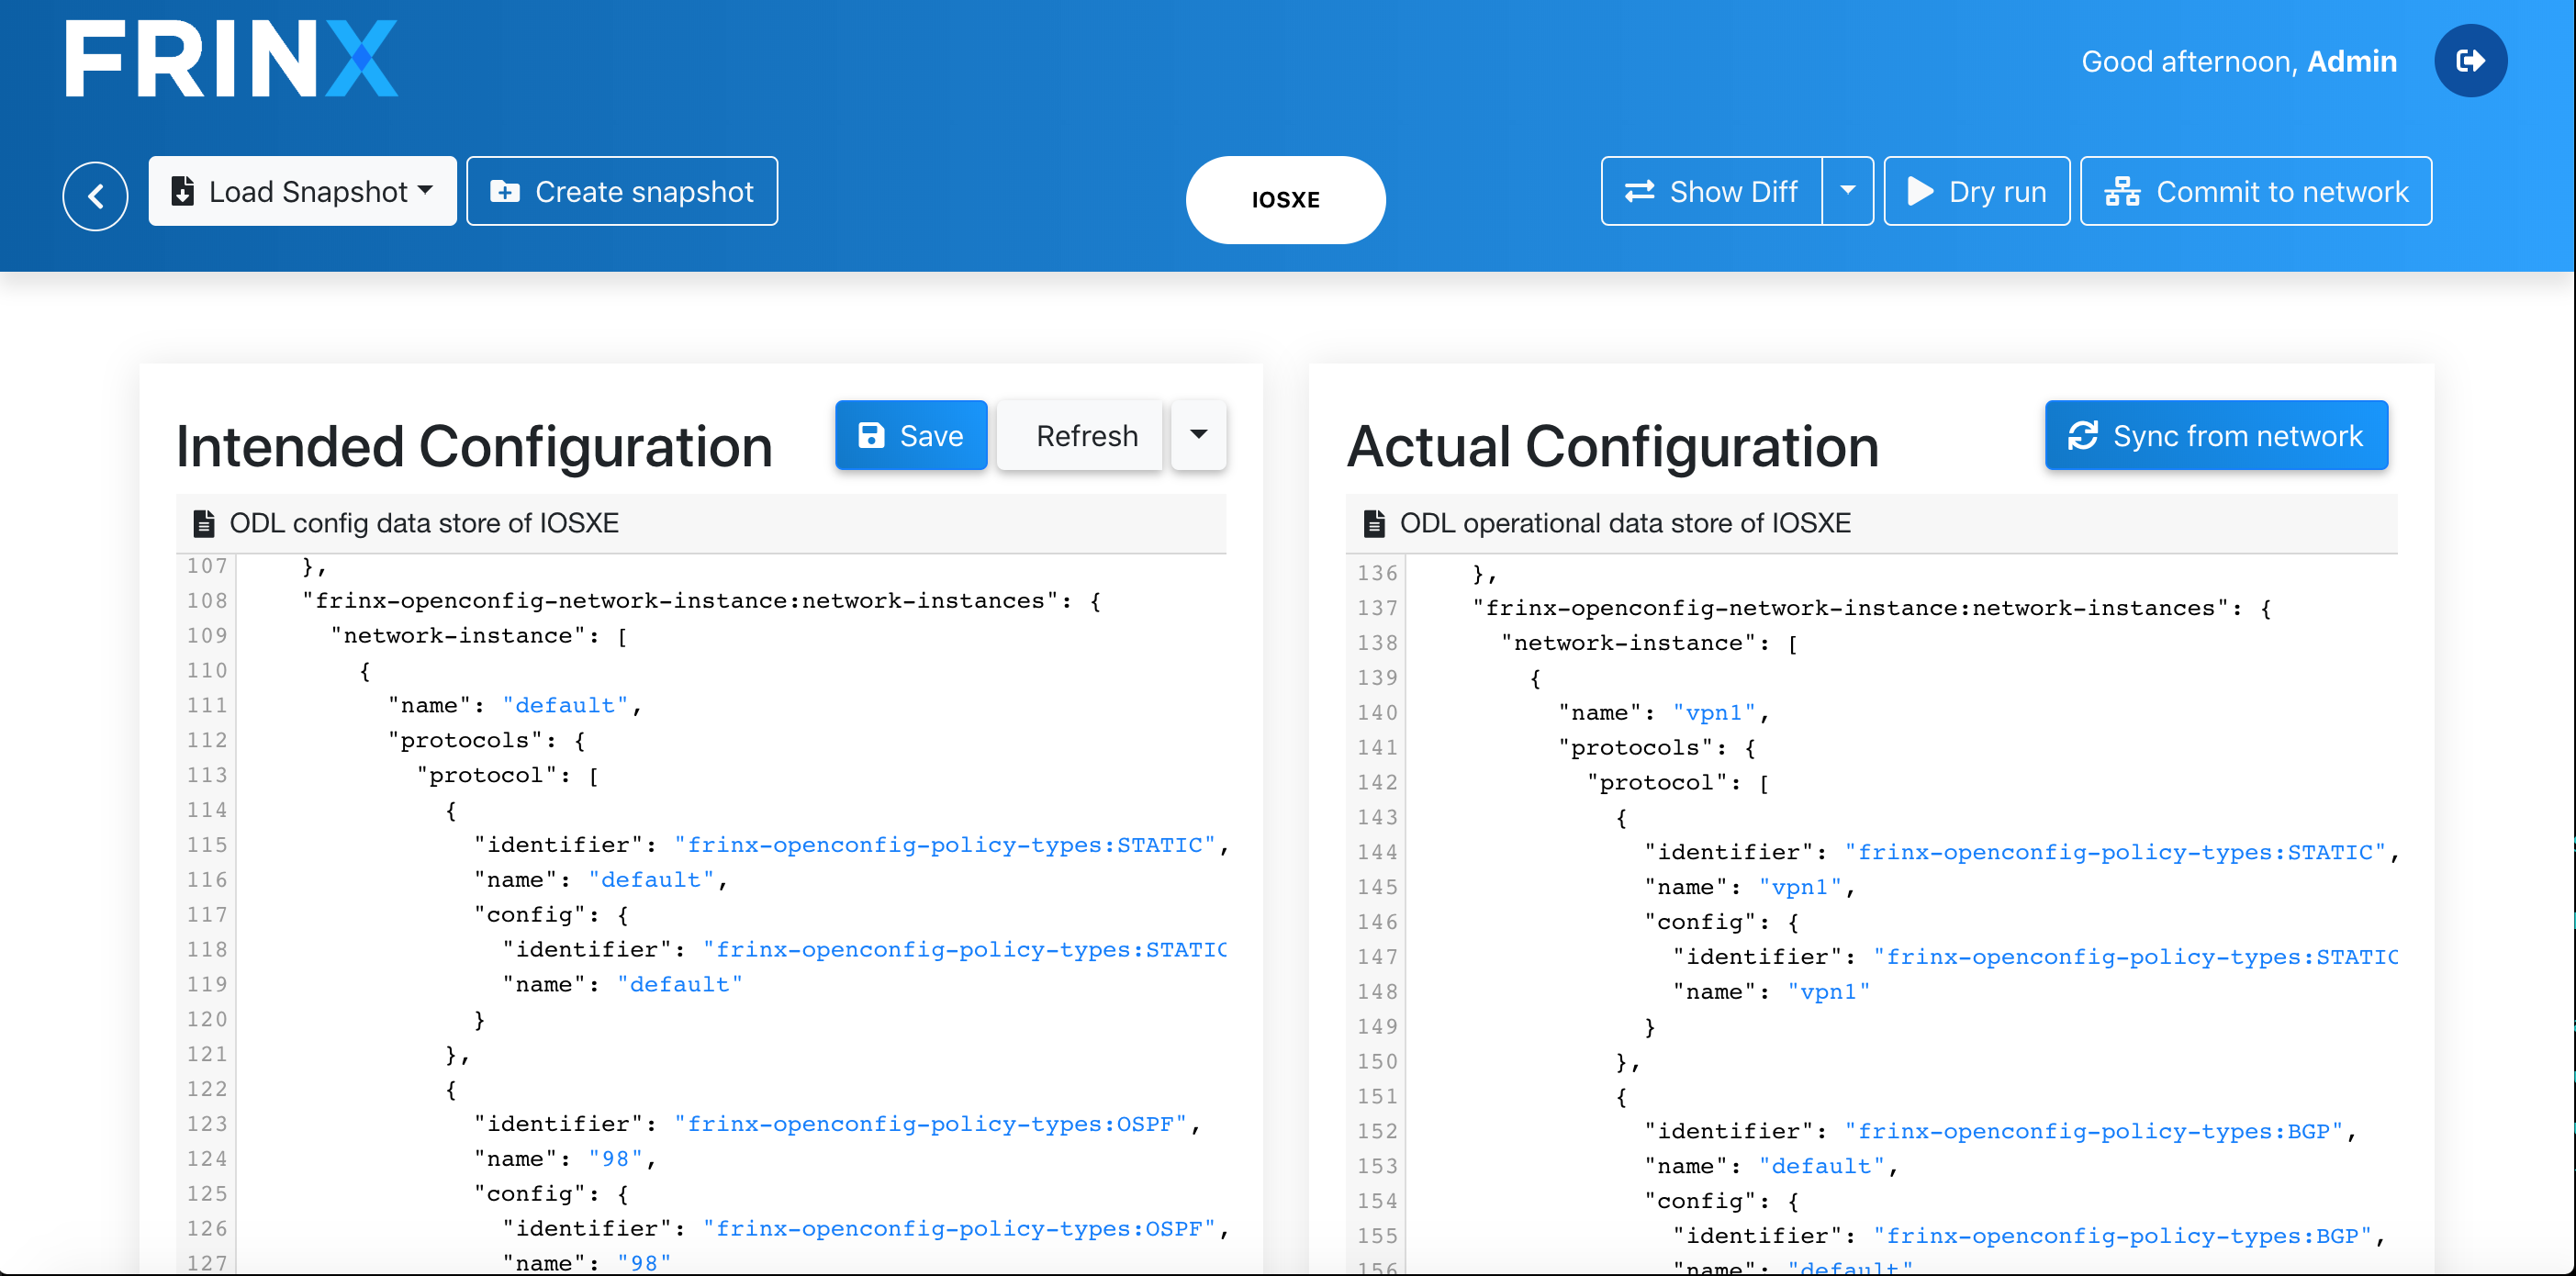Open dropdown arrow beside Refresh
The height and width of the screenshot is (1276, 2576).
point(1198,435)
